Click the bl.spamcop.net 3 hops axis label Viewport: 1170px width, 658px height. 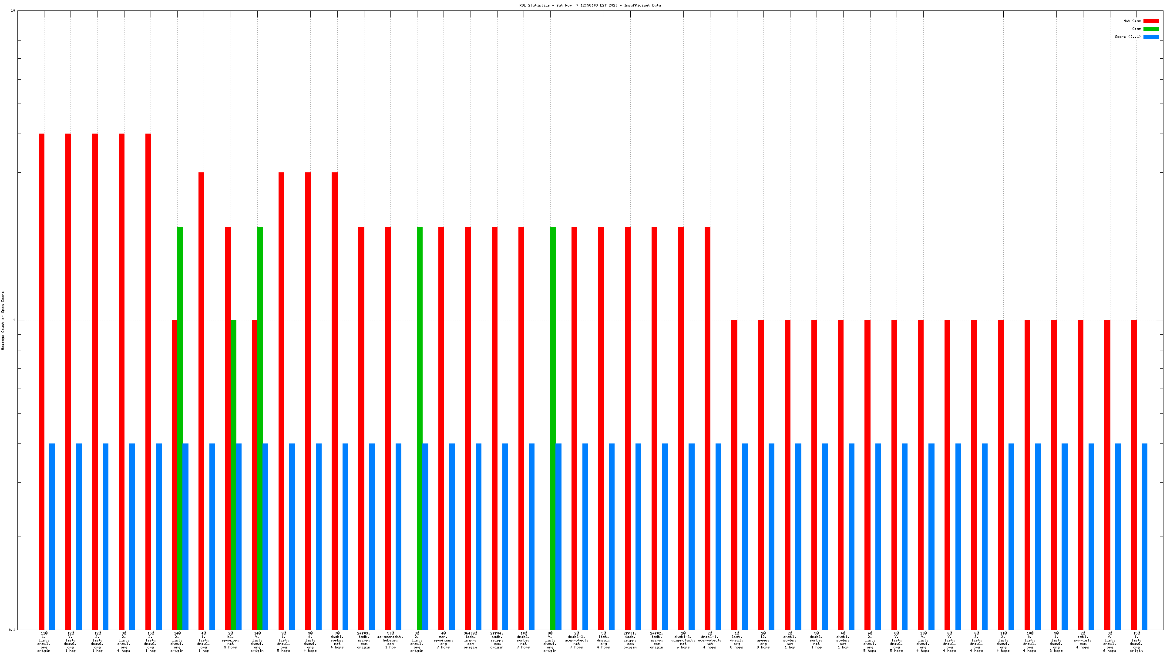click(230, 640)
